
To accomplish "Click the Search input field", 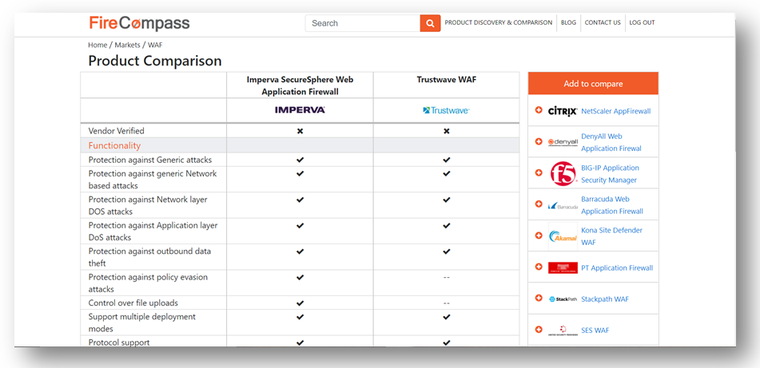I will coord(363,23).
